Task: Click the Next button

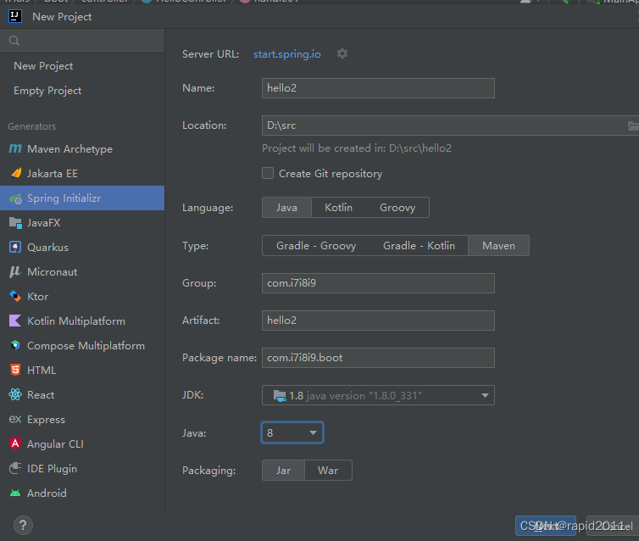Action: (x=545, y=526)
